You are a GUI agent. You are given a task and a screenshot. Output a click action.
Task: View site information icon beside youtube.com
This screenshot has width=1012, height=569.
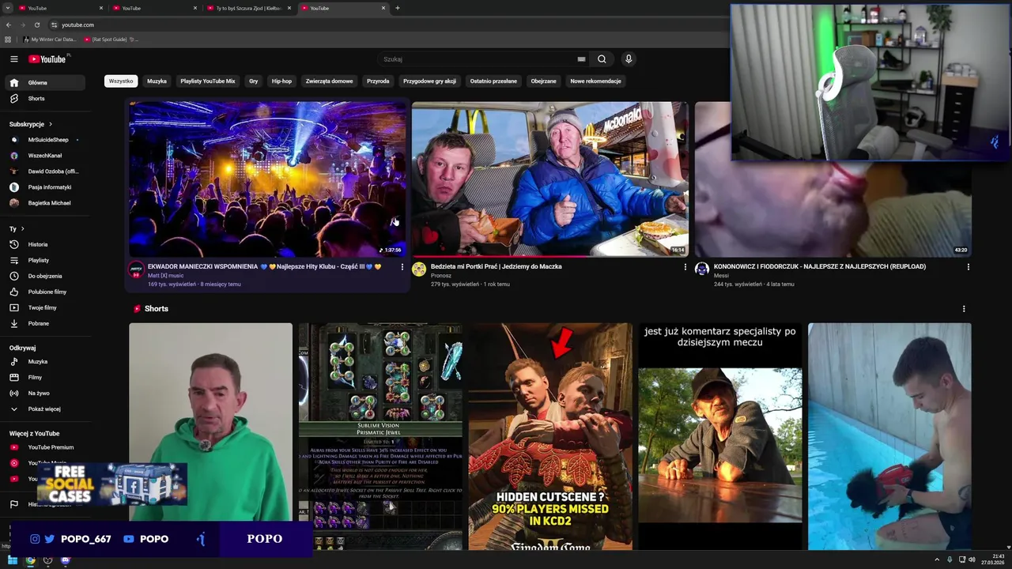(x=54, y=24)
